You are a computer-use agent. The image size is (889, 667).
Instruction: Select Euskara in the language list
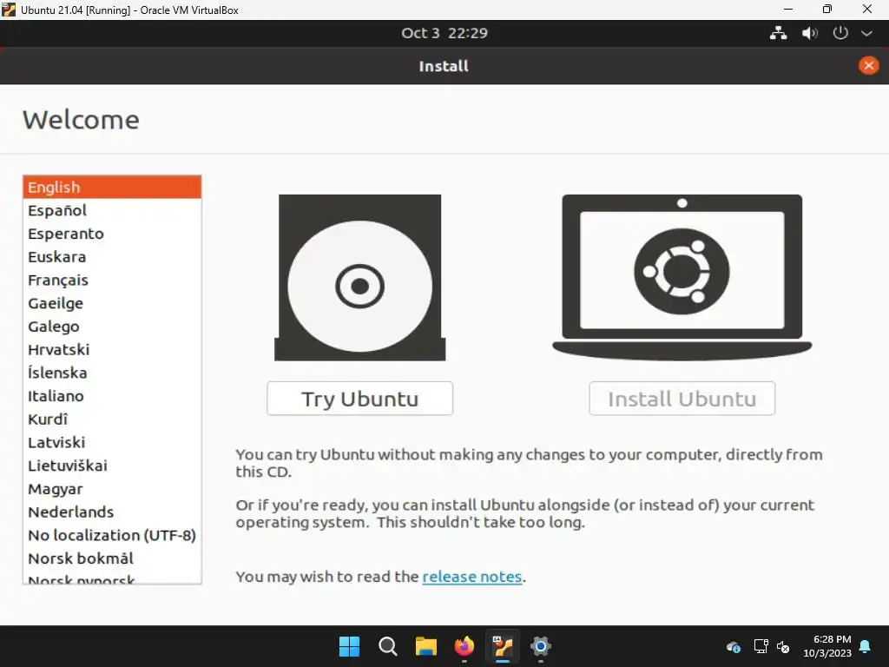tap(112, 257)
